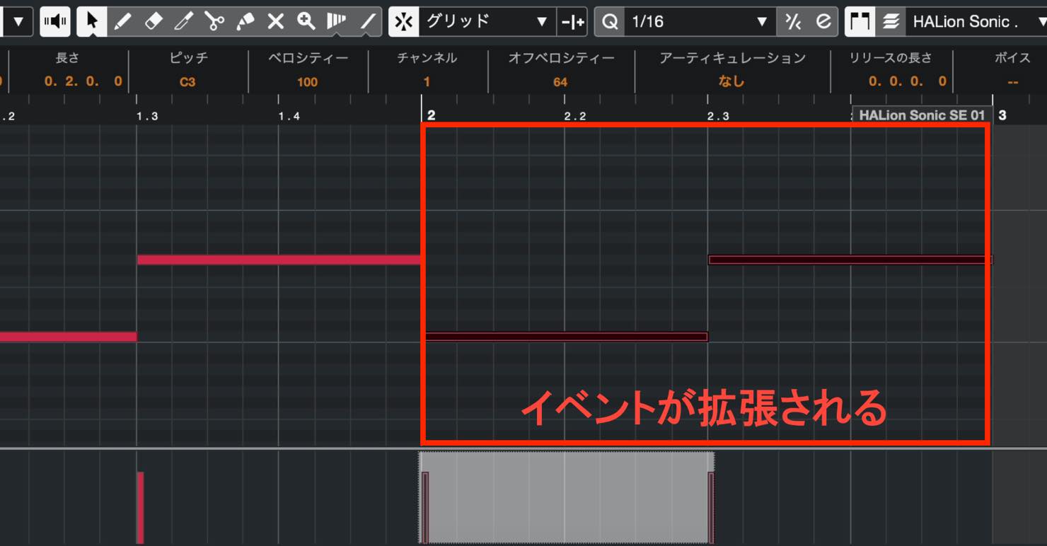Viewport: 1047px width, 546px height.
Task: Edit the オフベロシティー value 64
Action: (560, 82)
